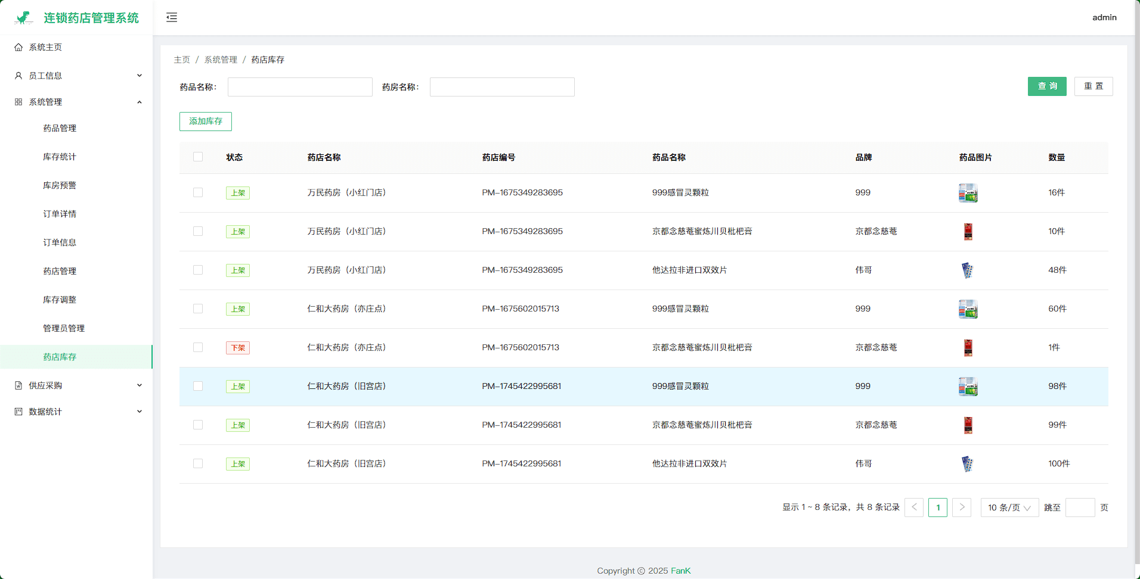Screen dimensions: 1140x579
Task: Focus the 药品名称 search input field
Action: click(300, 87)
